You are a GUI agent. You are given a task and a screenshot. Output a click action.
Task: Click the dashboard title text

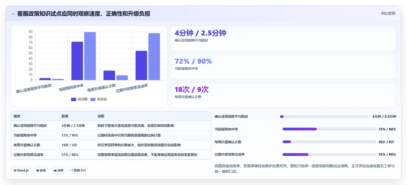pyautogui.click(x=84, y=14)
